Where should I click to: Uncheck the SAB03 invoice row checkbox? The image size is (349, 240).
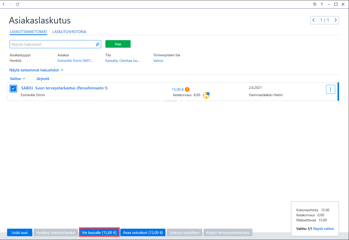coord(13,89)
